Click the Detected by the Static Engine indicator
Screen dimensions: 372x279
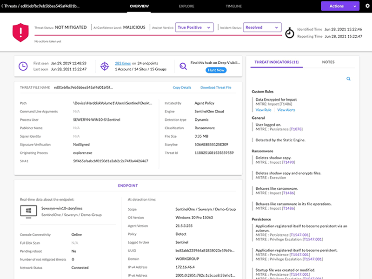coord(280,140)
